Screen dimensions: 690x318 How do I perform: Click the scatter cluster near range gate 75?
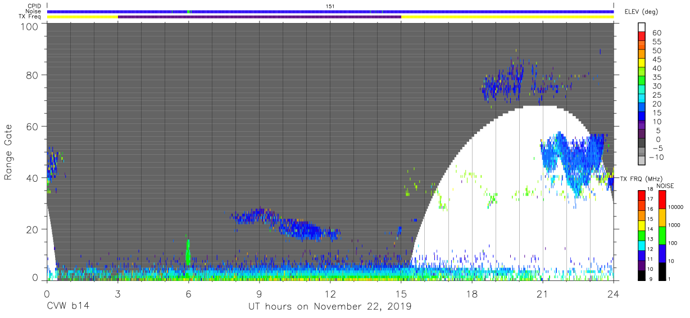[503, 81]
